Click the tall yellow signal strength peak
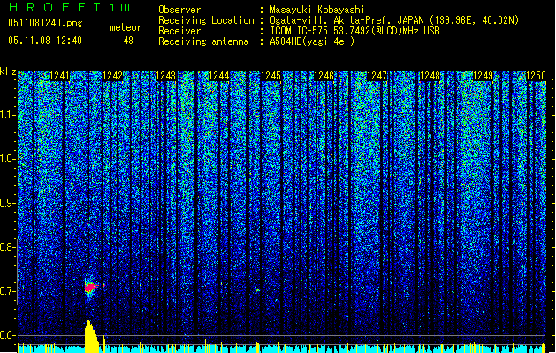The image size is (556, 353). (91, 337)
